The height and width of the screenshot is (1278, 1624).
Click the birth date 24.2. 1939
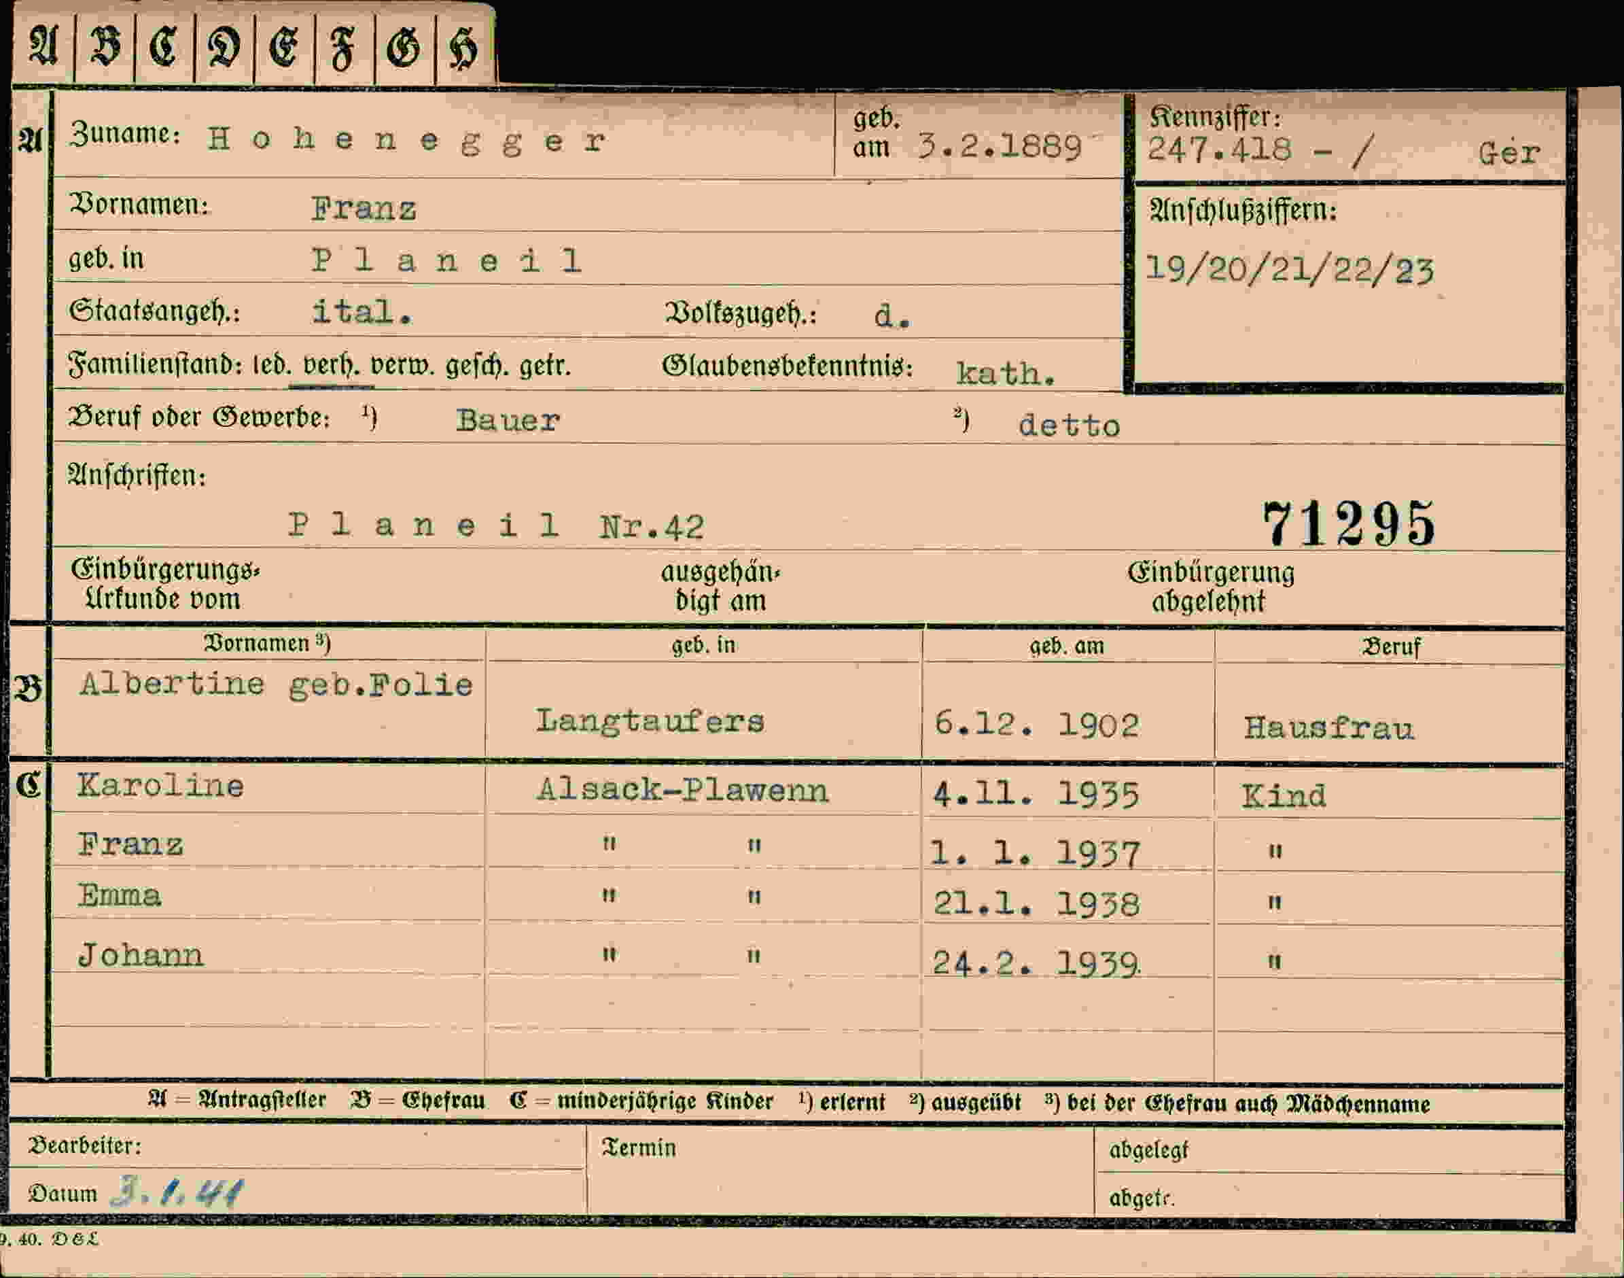[x=1036, y=963]
